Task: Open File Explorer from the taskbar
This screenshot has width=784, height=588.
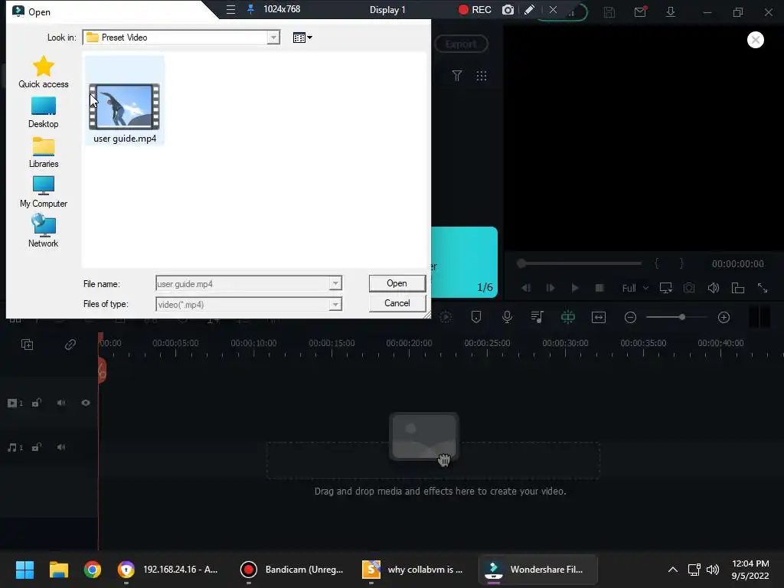Action: coord(58,570)
